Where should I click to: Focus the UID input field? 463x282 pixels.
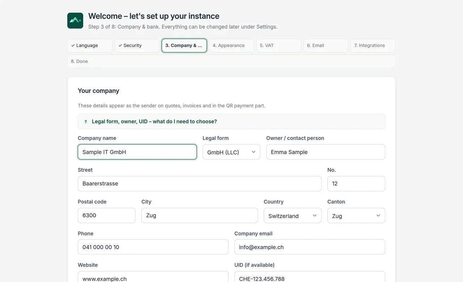pos(310,277)
